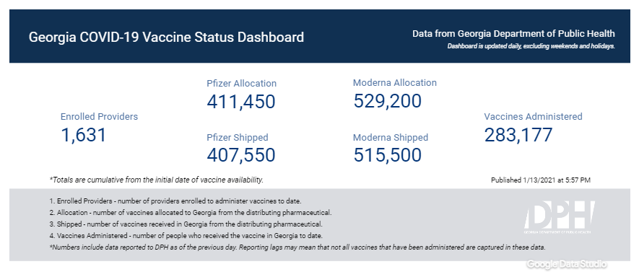
Task: Click the Vaccines Administered definition note
Action: (x=186, y=235)
